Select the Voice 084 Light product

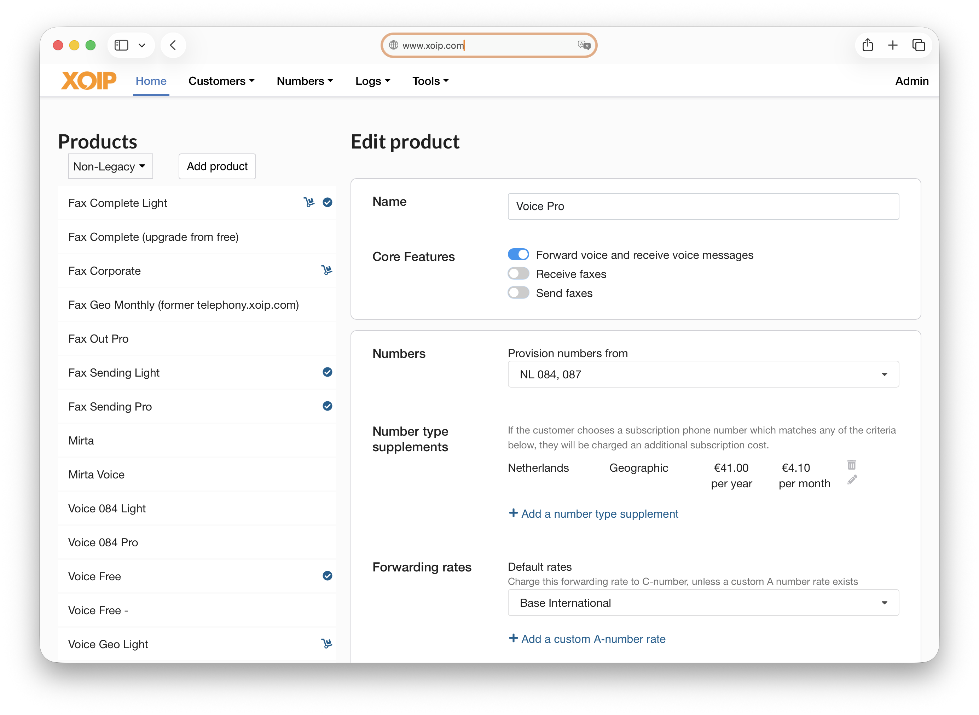point(197,508)
